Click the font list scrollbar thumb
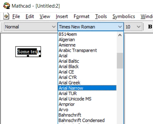The height and width of the screenshot is (124, 153). point(120,61)
